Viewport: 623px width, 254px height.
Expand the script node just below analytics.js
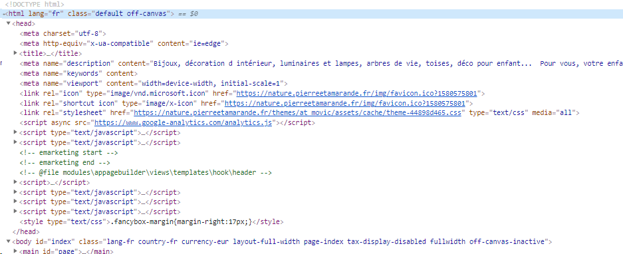pyautogui.click(x=15, y=132)
